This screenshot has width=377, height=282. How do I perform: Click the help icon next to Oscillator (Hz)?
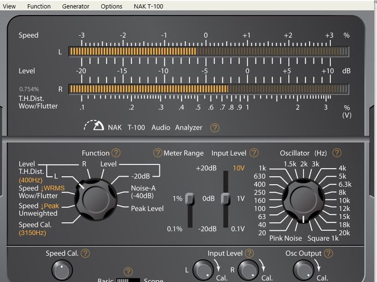pos(337,153)
